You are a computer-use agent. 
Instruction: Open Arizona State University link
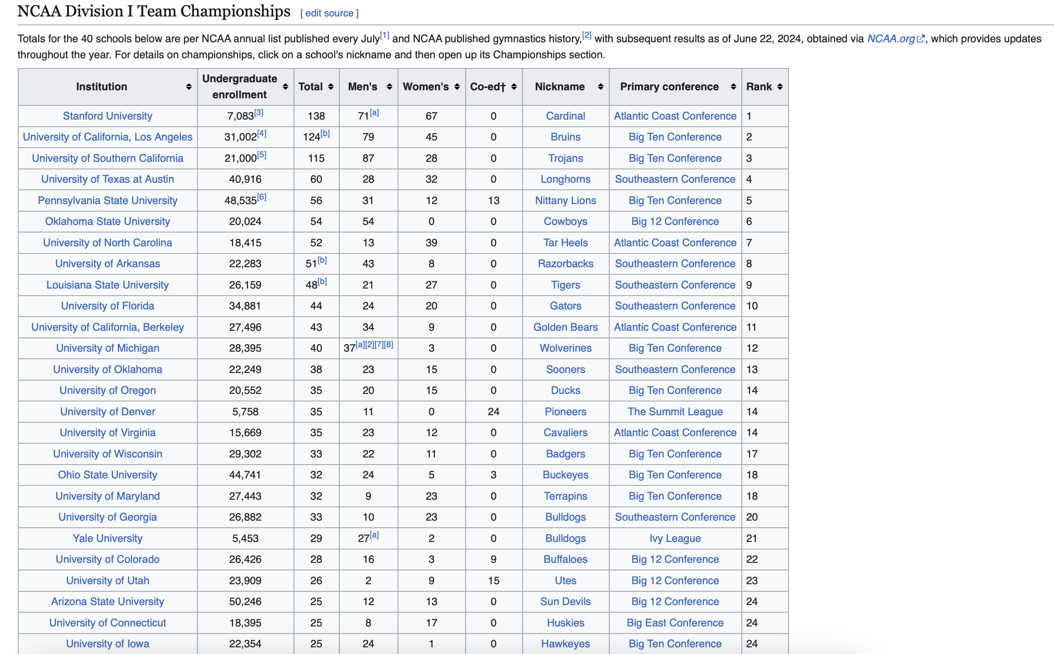[108, 602]
